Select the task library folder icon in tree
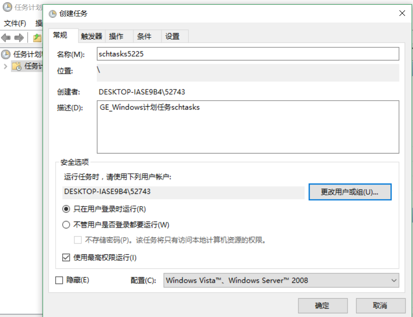This screenshot has height=317, width=413. [17, 66]
